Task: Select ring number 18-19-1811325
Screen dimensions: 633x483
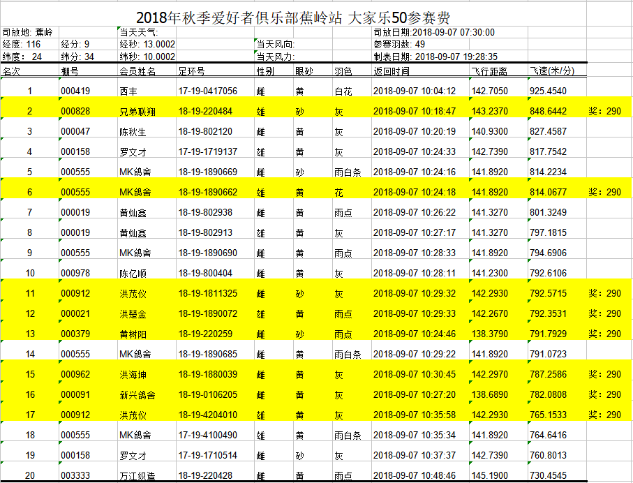Action: (x=207, y=294)
